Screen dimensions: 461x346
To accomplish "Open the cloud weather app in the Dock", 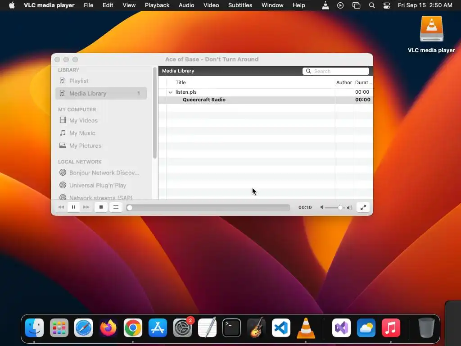I will (366, 328).
